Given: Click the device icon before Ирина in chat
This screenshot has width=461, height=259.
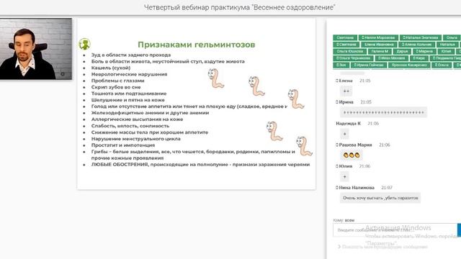Looking at the screenshot, I should (337, 102).
